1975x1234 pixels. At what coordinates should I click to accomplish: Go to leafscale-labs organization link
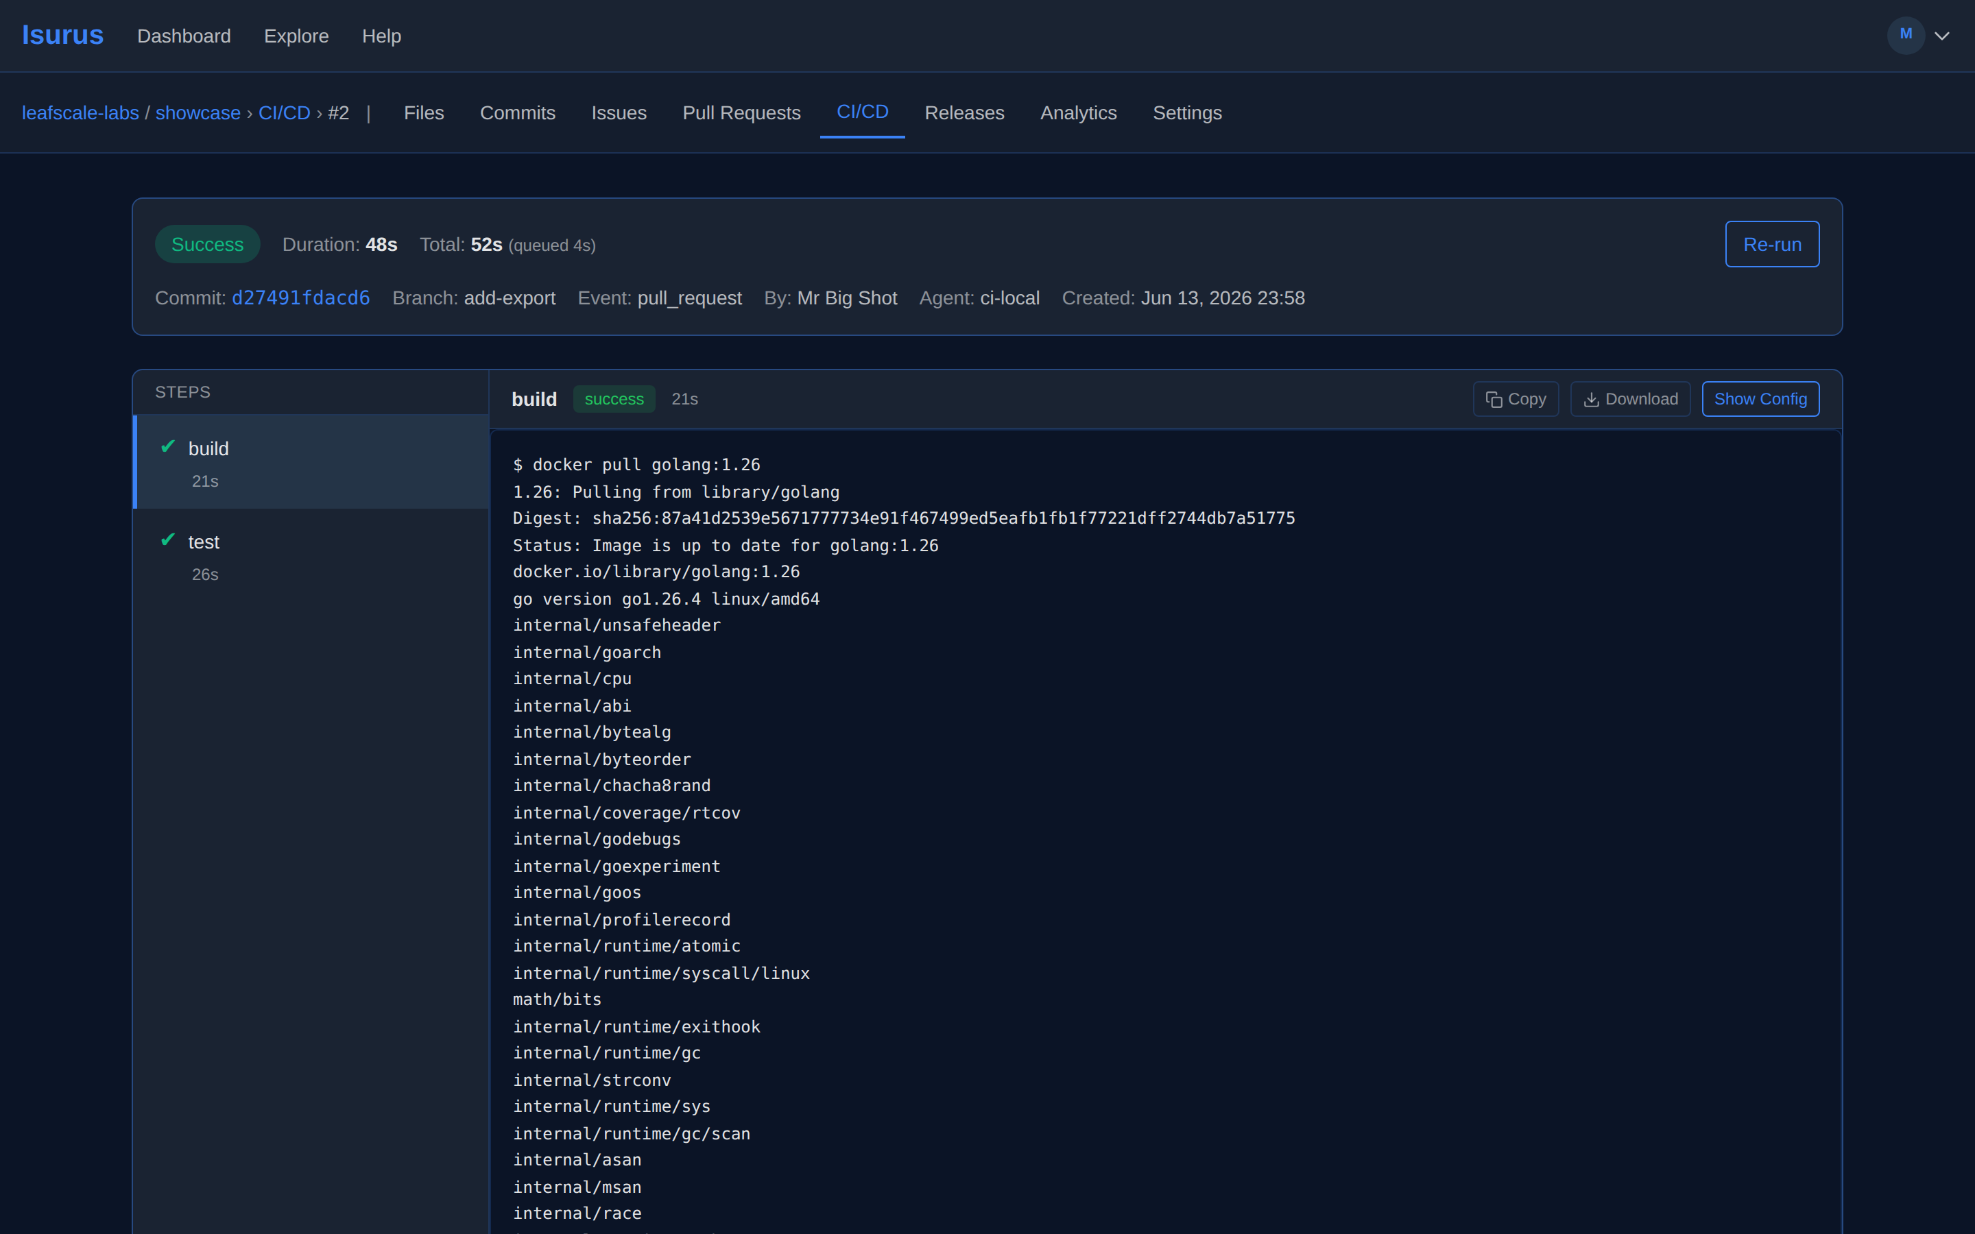80,112
